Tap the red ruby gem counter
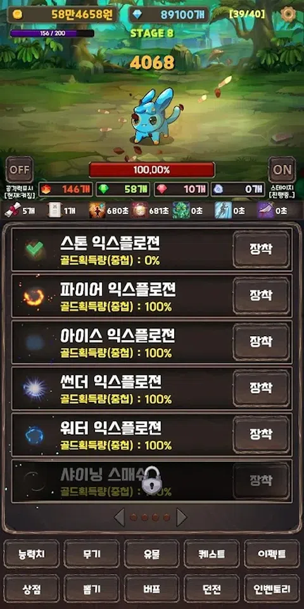 pyautogui.click(x=182, y=189)
